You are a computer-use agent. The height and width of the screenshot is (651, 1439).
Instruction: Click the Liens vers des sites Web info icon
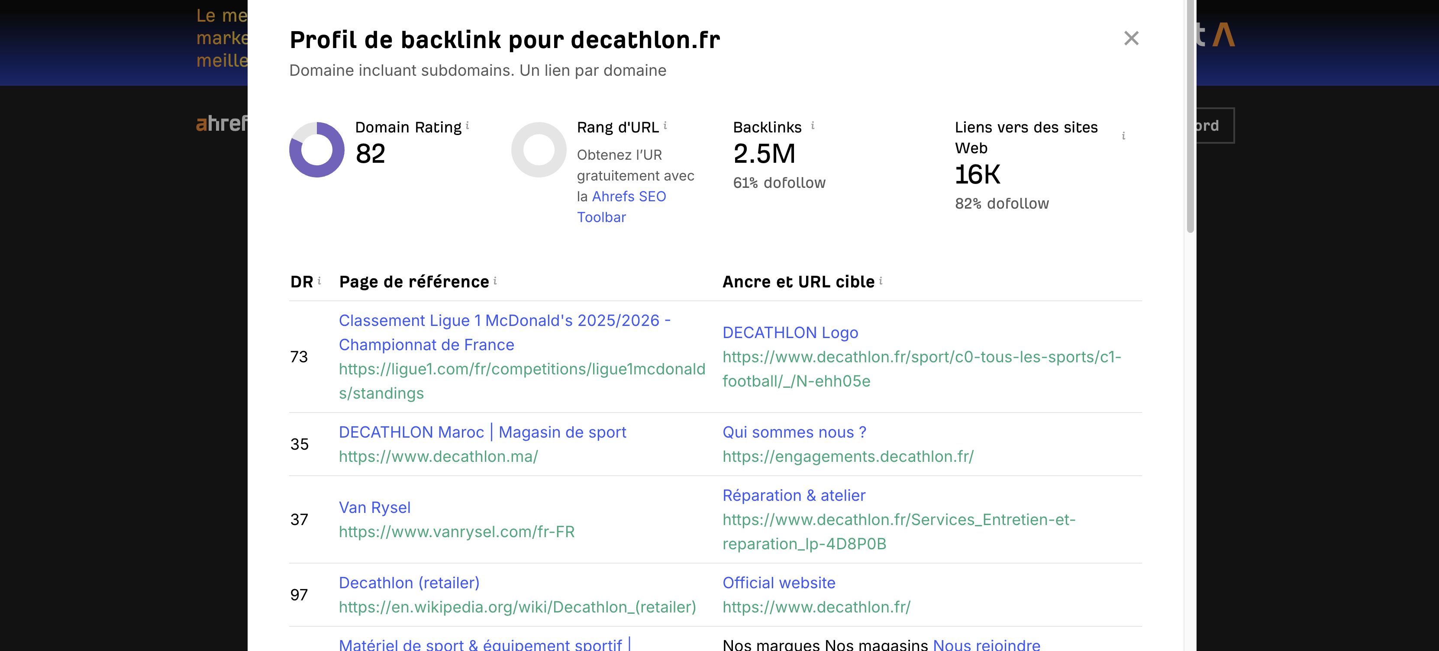pyautogui.click(x=1123, y=135)
